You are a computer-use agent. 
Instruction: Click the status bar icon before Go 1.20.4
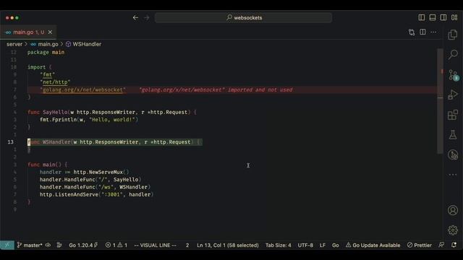[x=59, y=246]
